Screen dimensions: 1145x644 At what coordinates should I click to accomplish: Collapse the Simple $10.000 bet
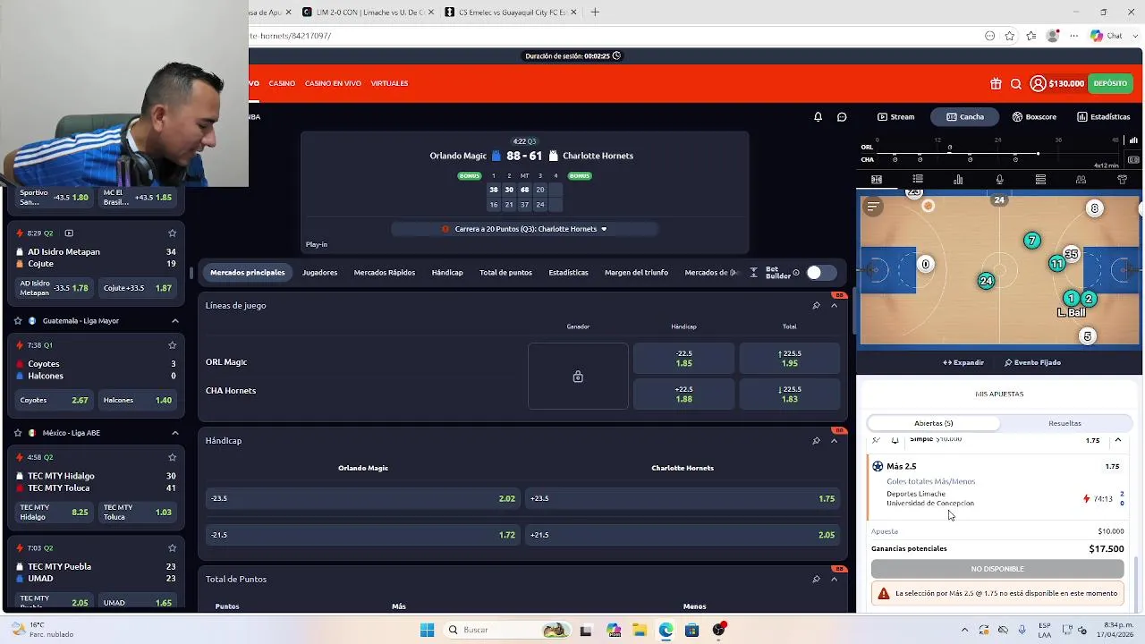click(1118, 440)
